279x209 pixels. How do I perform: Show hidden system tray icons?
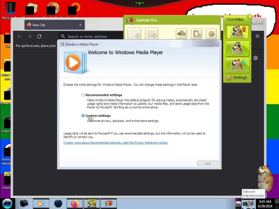tap(238, 204)
